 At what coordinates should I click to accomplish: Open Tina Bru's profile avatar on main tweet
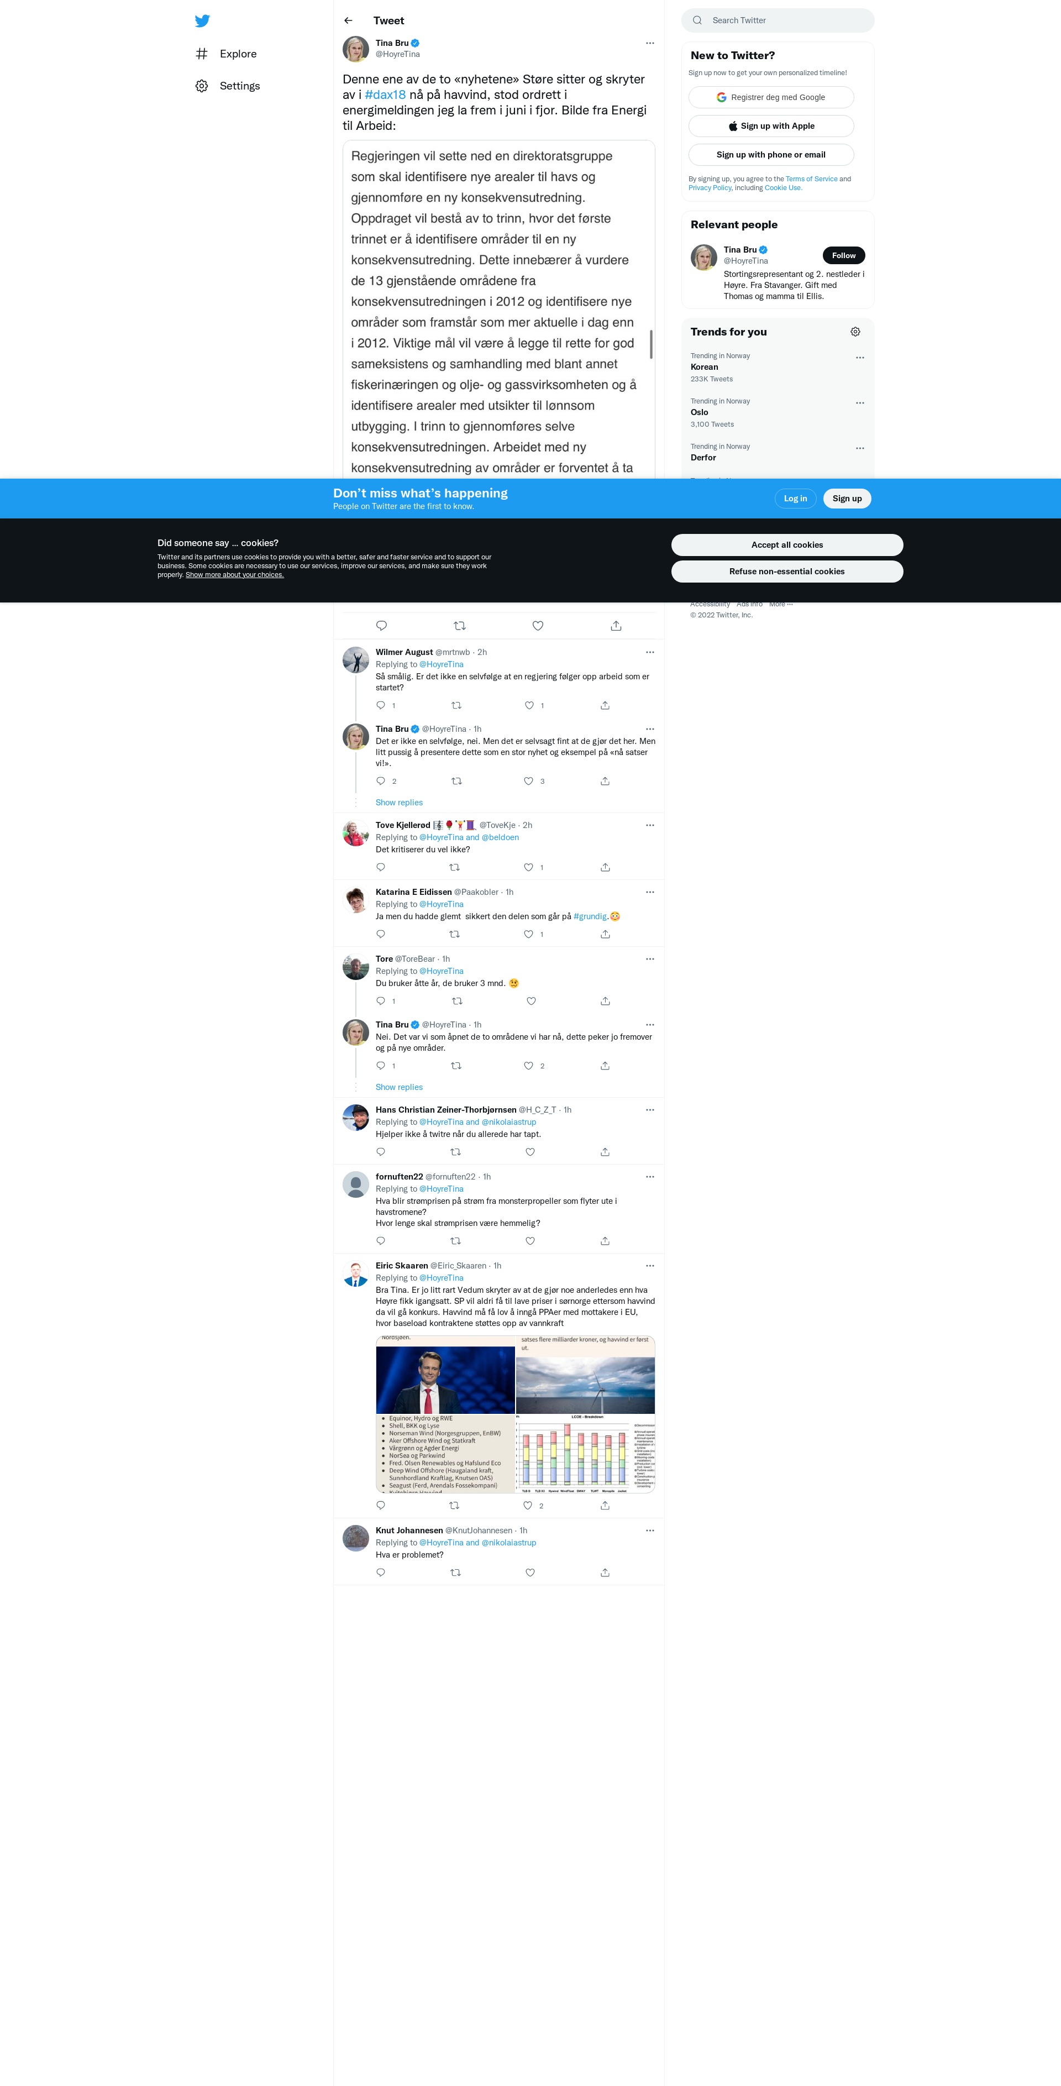(356, 49)
